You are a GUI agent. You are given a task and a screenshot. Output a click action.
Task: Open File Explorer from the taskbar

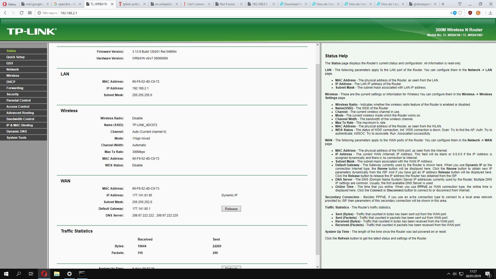(57, 274)
